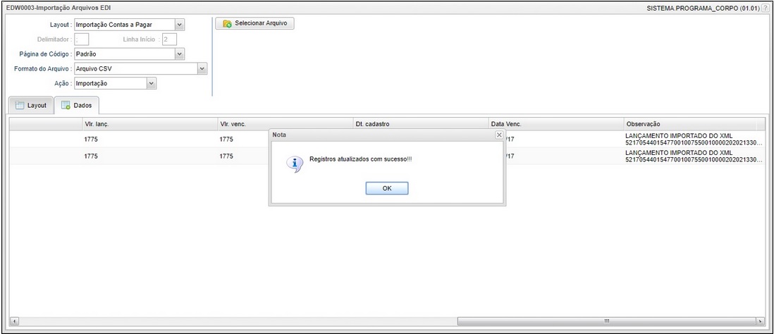The height and width of the screenshot is (334, 774).
Task: Click the blue info icon in Nota dialog
Action: 288,161
